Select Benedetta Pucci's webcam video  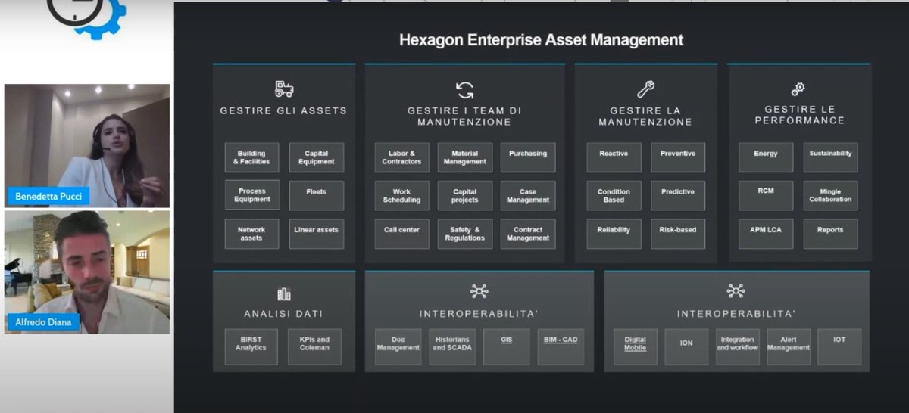click(x=87, y=145)
